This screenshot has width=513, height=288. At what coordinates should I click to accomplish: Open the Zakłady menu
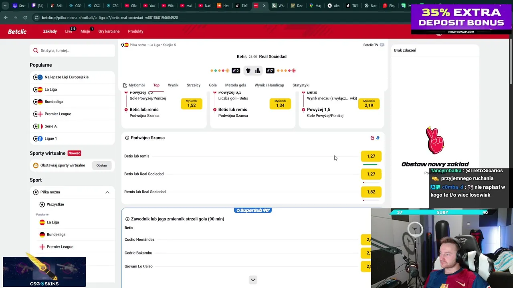(x=50, y=31)
